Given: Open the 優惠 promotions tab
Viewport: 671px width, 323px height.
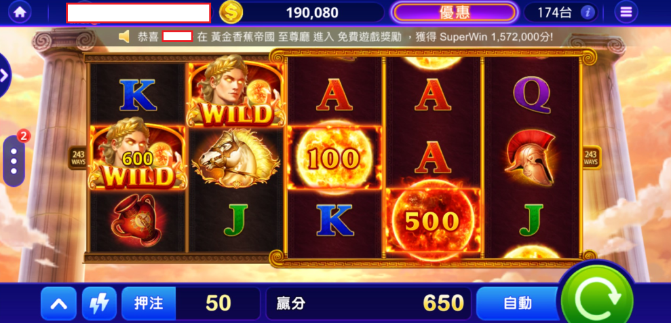Looking at the screenshot, I should point(455,12).
